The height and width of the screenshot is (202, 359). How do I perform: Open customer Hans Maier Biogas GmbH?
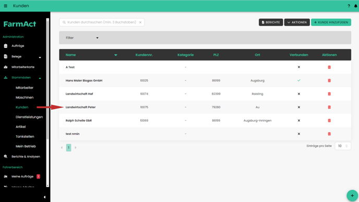pos(84,80)
